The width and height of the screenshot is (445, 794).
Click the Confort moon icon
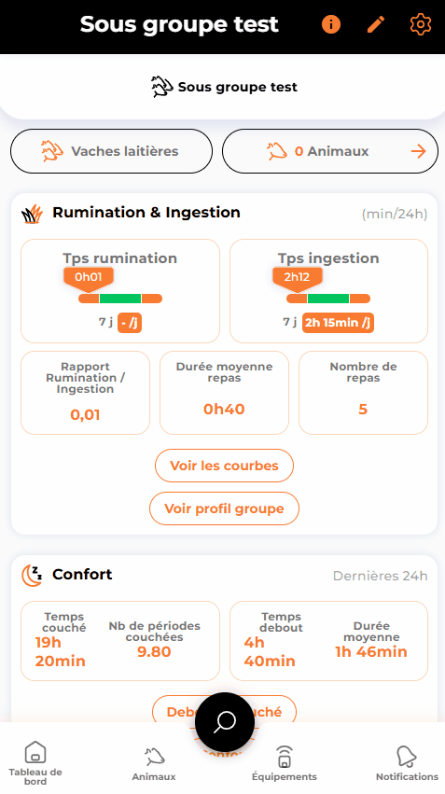pos(32,576)
